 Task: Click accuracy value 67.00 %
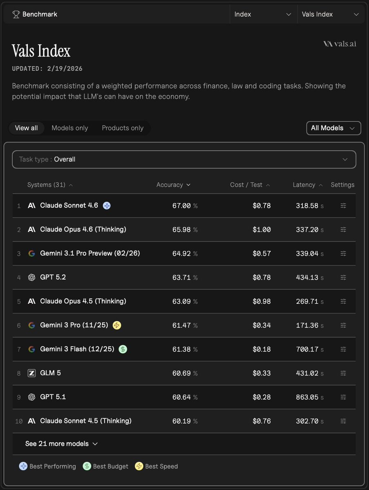click(185, 206)
